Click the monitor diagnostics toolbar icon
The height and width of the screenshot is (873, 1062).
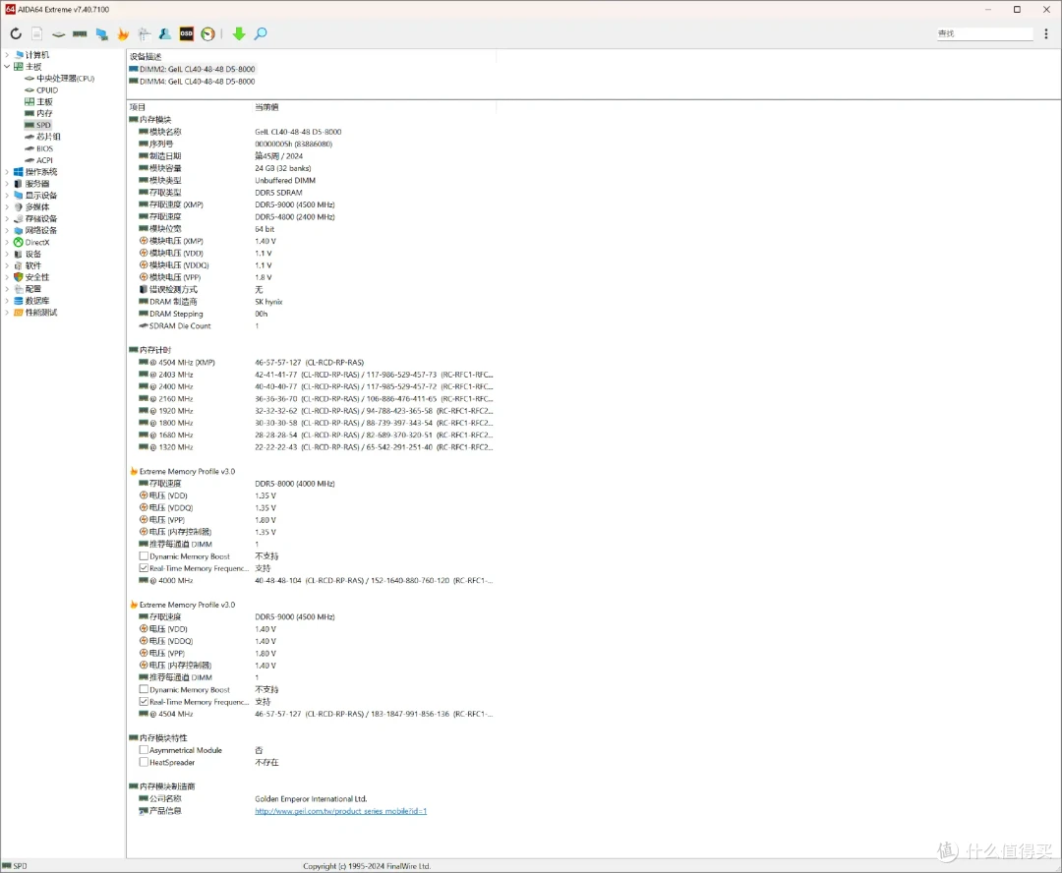(x=101, y=33)
